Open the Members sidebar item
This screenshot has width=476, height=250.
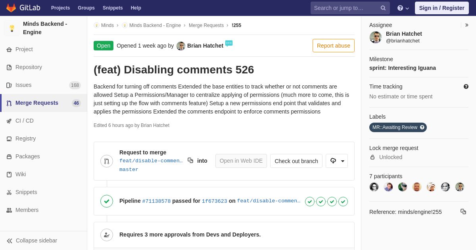44,210
